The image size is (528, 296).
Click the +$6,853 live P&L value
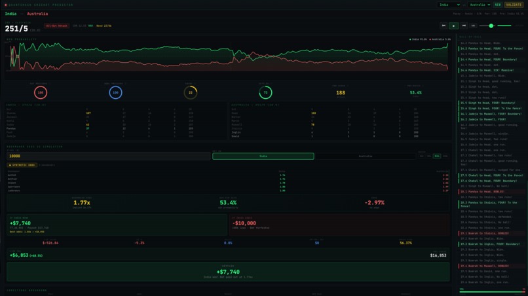click(20, 255)
